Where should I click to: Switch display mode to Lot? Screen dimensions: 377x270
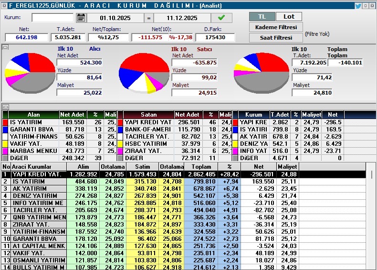pos(289,16)
